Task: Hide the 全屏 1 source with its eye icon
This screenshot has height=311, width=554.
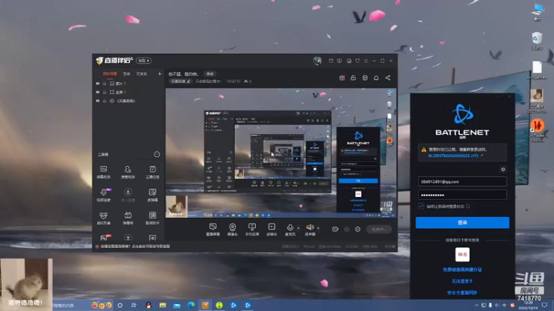Action: [98, 92]
